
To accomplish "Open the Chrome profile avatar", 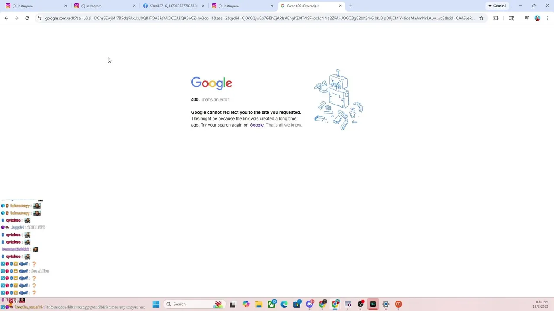I will click(x=537, y=18).
